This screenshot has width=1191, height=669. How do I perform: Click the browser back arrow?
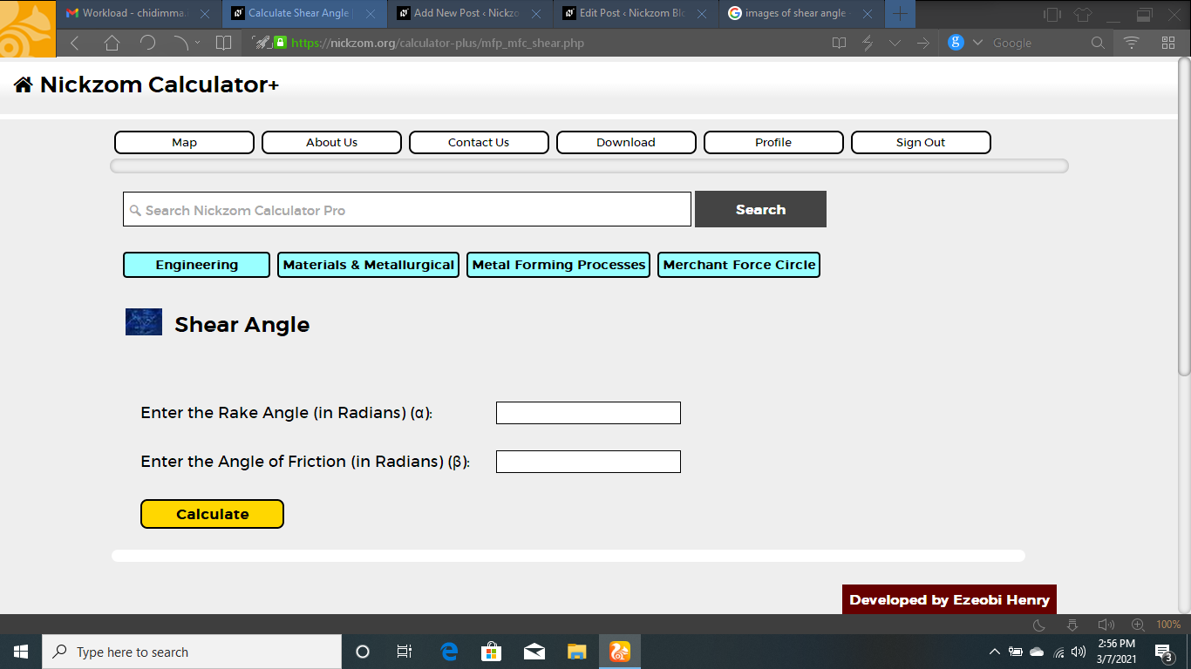[x=75, y=43]
